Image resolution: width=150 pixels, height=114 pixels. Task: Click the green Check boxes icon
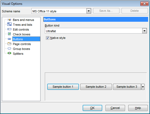point(9,34)
